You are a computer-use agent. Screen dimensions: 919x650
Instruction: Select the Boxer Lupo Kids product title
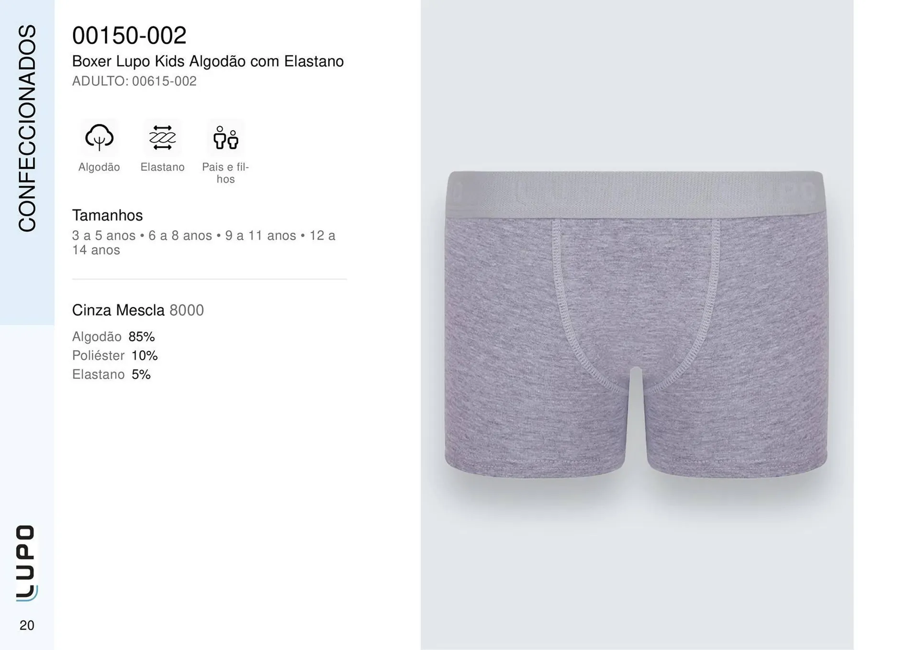click(207, 61)
